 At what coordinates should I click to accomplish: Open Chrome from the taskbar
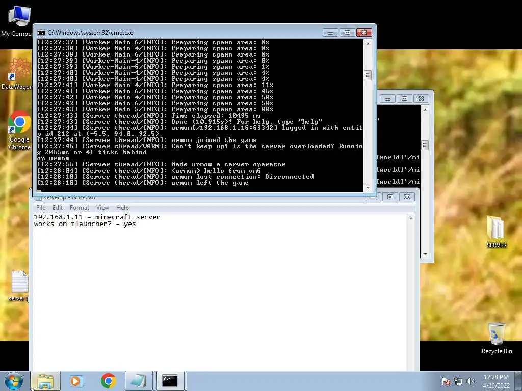click(109, 381)
